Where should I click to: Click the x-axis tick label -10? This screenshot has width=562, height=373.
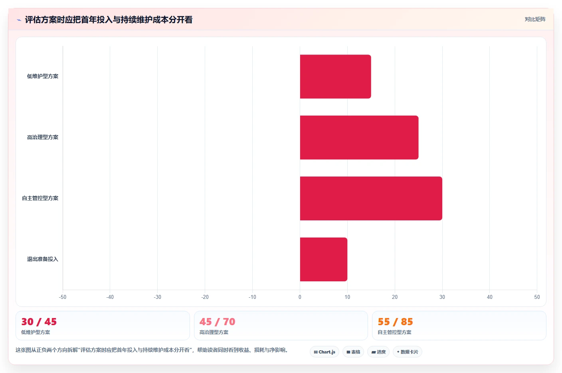click(x=252, y=297)
